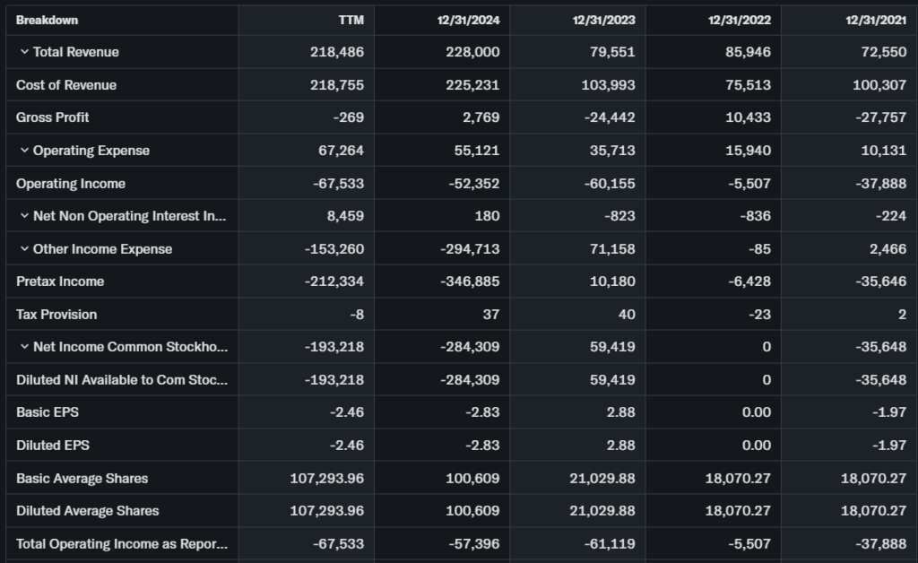The width and height of the screenshot is (918, 563).
Task: Expand Net Income Common Stockholders chevron
Action: coord(24,347)
